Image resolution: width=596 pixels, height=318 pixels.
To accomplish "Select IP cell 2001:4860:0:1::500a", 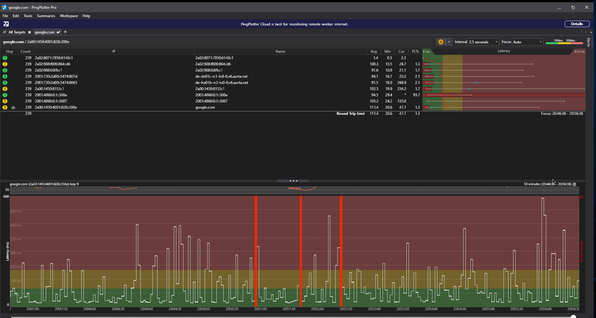I will [x=51, y=95].
